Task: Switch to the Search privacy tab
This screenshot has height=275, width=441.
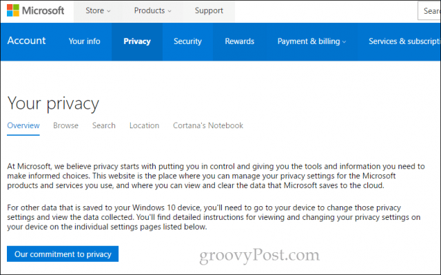Action: [104, 125]
